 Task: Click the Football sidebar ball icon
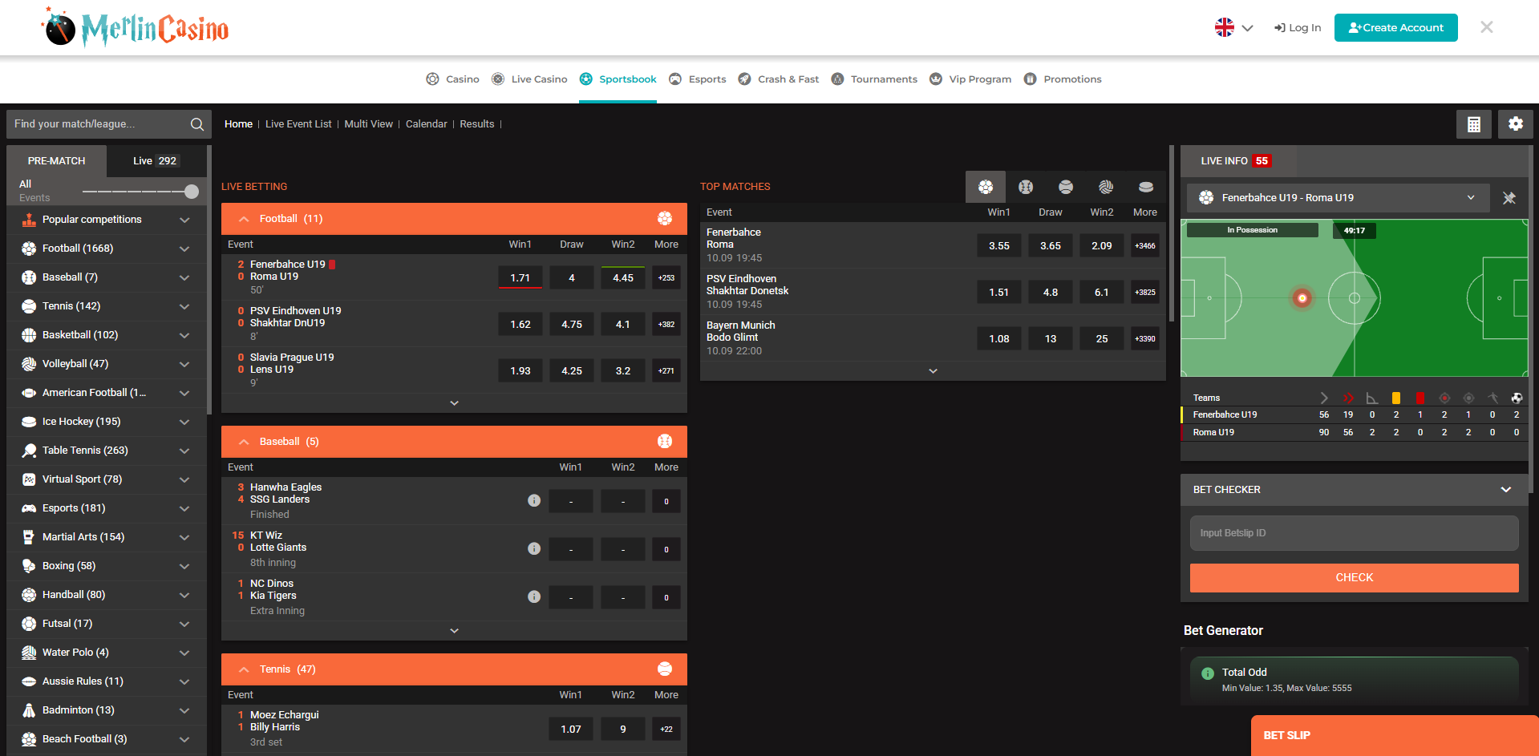[29, 249]
